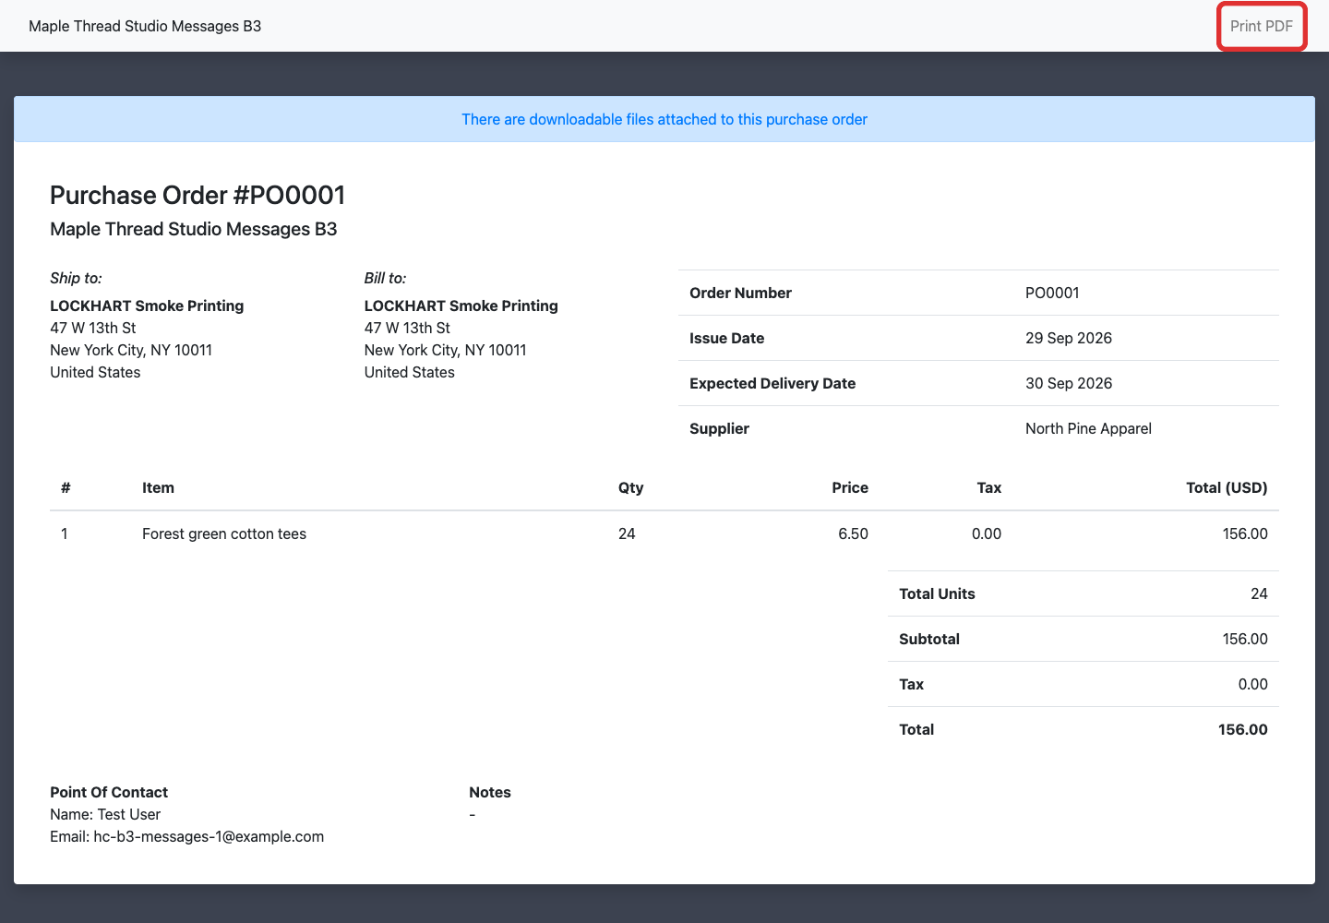Click "New York City, NY 10011" in Bill to
The width and height of the screenshot is (1329, 923).
tap(446, 350)
